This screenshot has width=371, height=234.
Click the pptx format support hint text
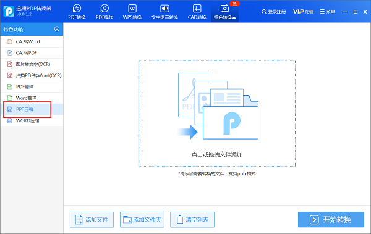point(217,174)
